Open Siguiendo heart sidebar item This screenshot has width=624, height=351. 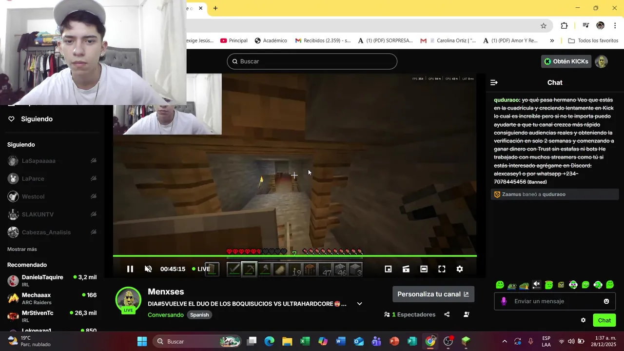pyautogui.click(x=30, y=119)
